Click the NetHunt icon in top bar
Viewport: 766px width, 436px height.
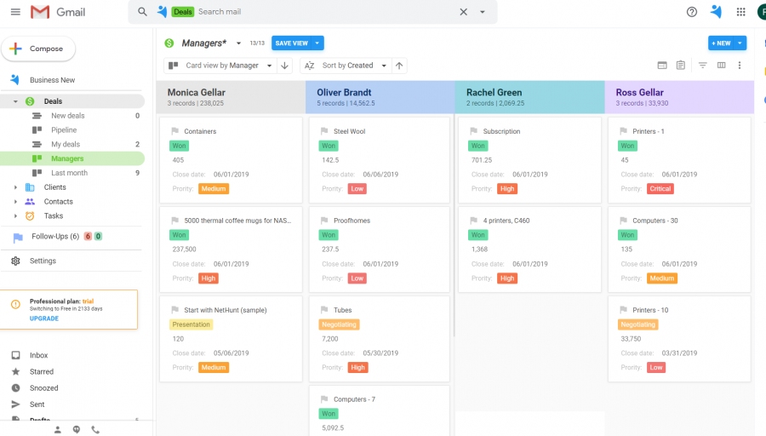(x=716, y=11)
